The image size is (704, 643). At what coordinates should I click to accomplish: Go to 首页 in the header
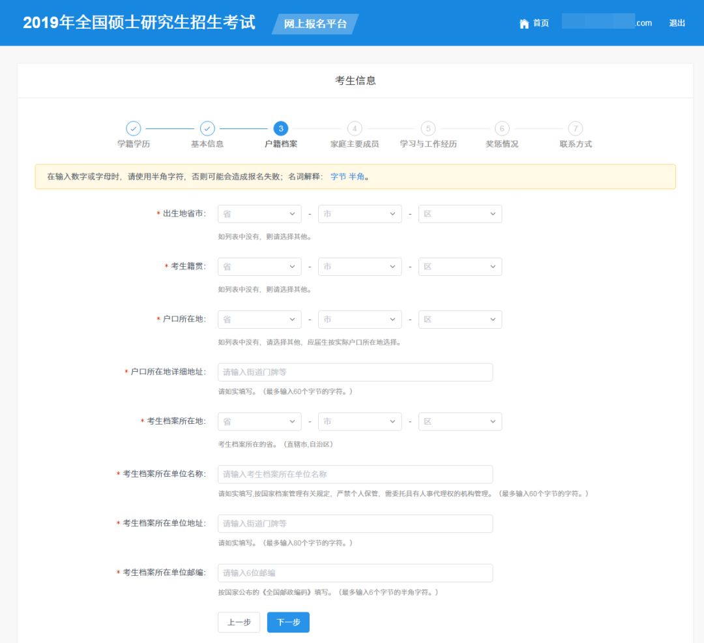(541, 23)
